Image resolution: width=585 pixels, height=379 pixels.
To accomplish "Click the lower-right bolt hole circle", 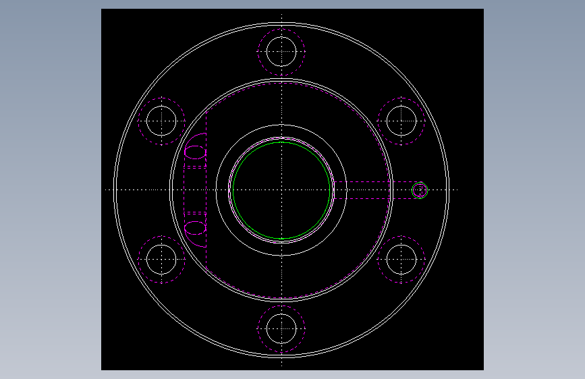I will 401,259.
